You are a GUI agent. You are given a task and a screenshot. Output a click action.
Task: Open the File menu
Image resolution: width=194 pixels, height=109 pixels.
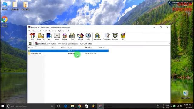click(29, 31)
